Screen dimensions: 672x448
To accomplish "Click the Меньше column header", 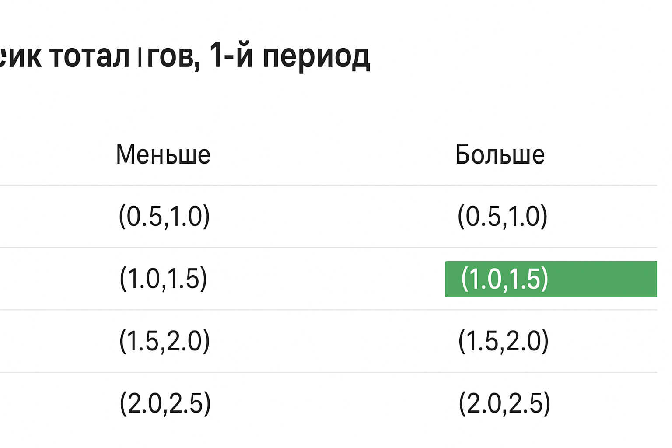I will click(163, 154).
